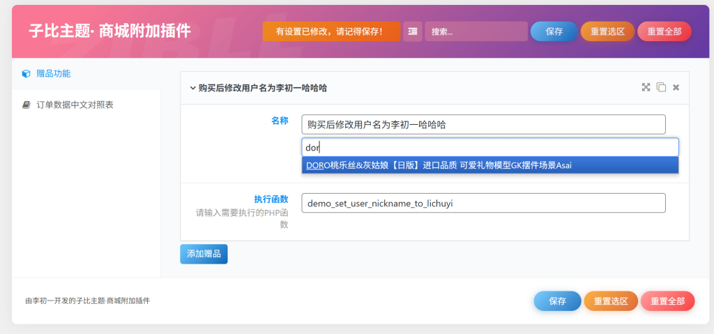The image size is (714, 334).
Task: Duplicate the gift item with the clone icon
Action: coord(661,87)
